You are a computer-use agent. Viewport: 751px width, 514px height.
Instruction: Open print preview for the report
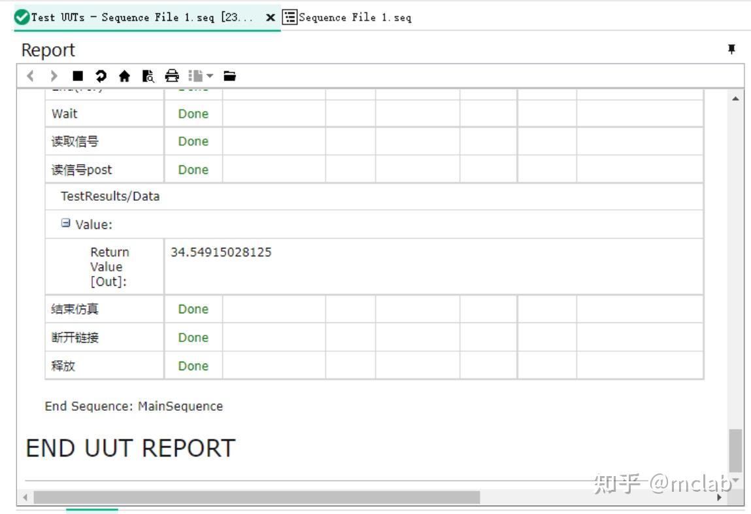tap(147, 76)
